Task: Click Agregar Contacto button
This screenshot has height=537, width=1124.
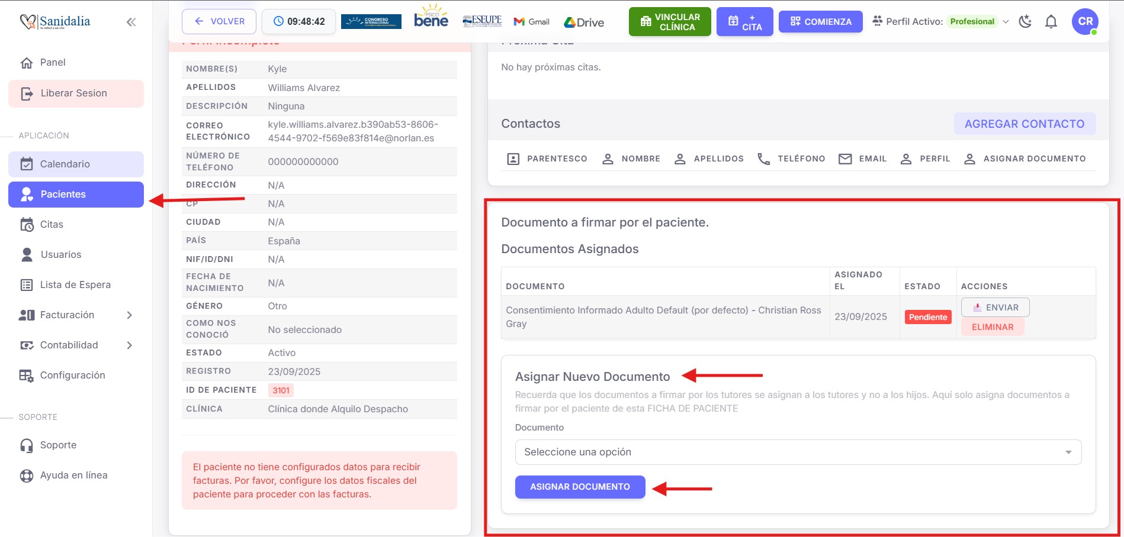Action: pos(1024,124)
